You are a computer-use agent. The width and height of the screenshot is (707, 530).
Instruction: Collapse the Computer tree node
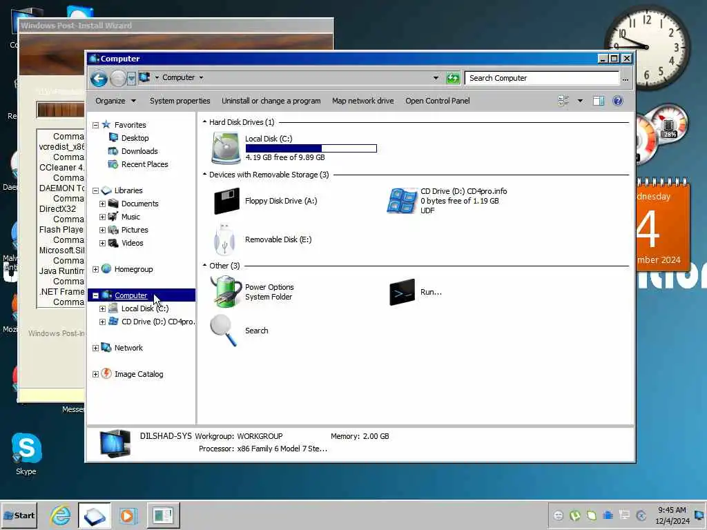coord(95,295)
